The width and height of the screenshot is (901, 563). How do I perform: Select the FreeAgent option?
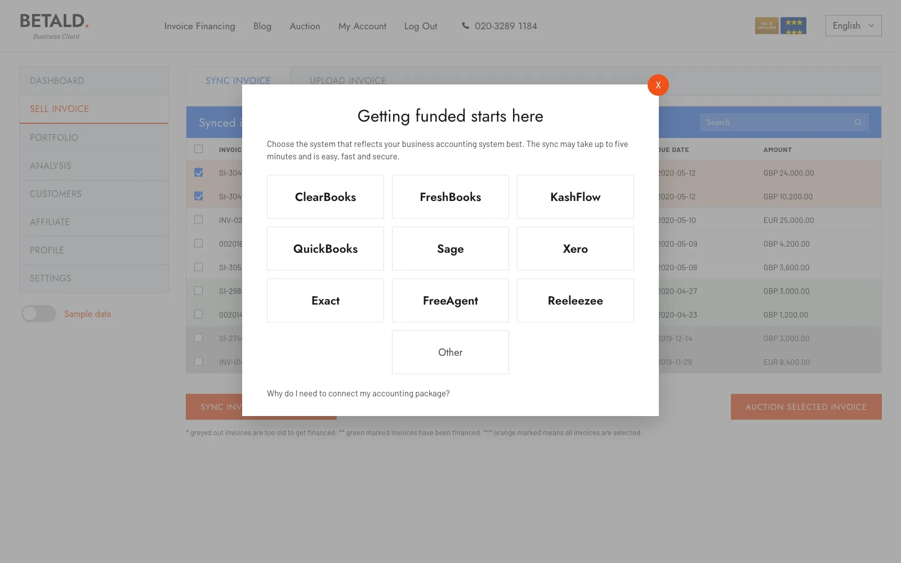click(x=450, y=300)
